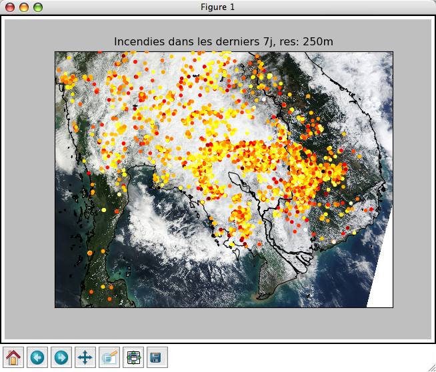
Task: Save the figure with floppy disk icon
Action: coord(157,357)
